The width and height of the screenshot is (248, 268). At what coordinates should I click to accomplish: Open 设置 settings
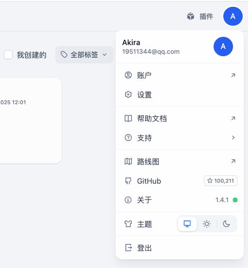[180, 95]
